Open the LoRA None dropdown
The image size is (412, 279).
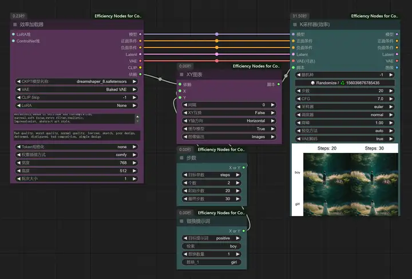coord(77,105)
